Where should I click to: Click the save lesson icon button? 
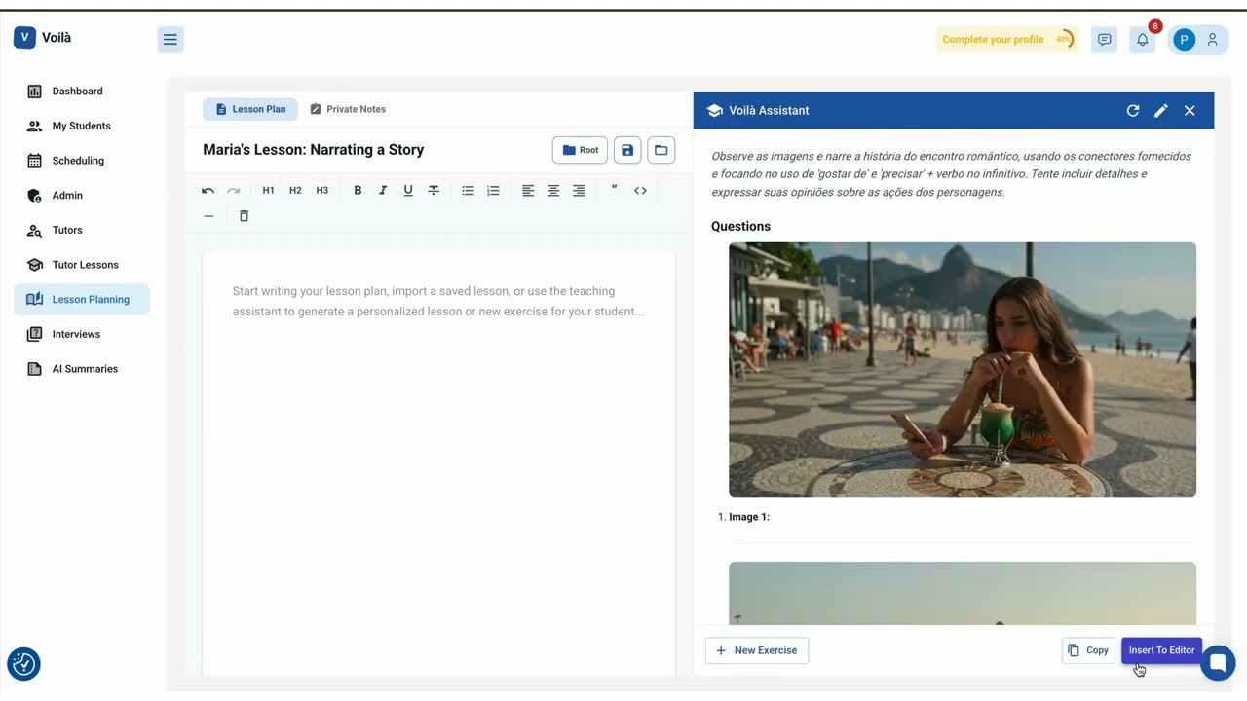click(x=627, y=150)
